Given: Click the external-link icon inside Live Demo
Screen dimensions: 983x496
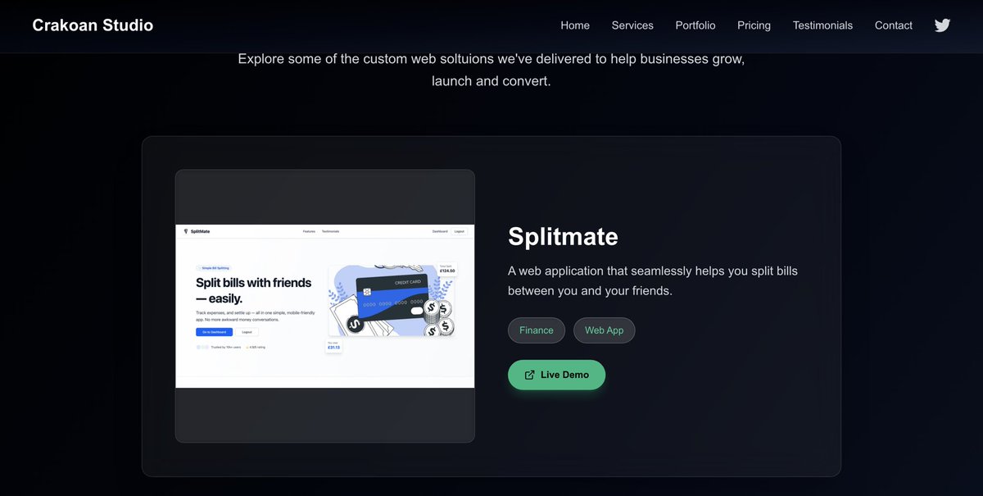Looking at the screenshot, I should click(529, 374).
